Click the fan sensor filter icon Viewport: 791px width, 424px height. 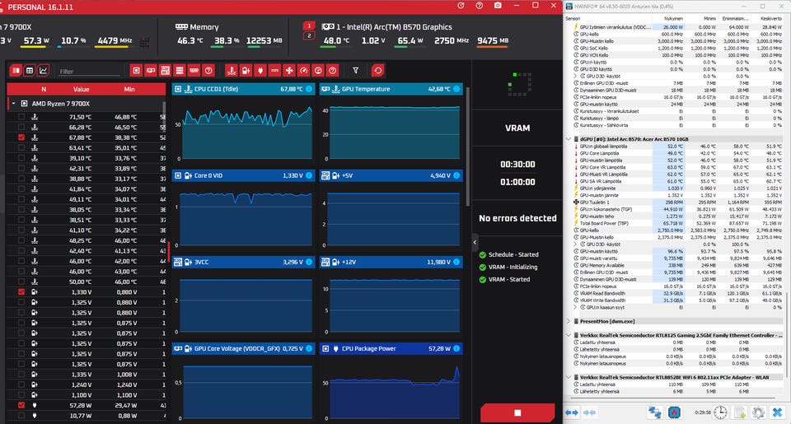289,71
